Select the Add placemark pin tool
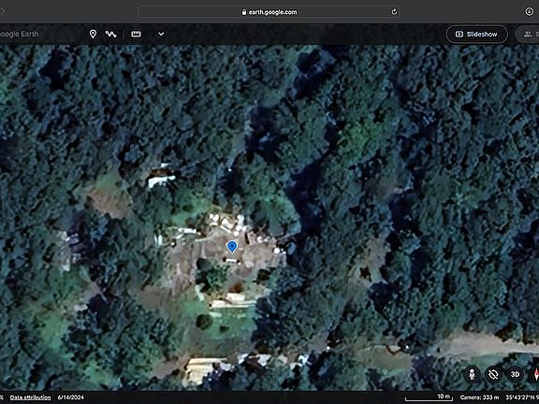The image size is (539, 404). 93,34
